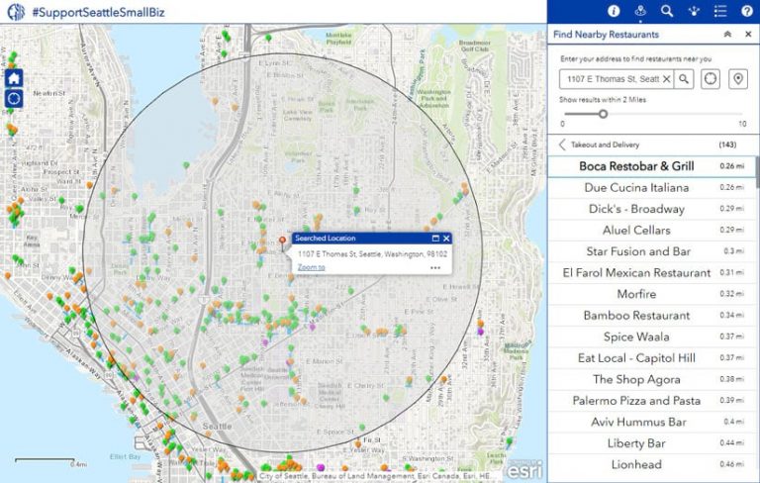This screenshot has width=760, height=483.
Task: Click the City of Seattle logo
Action: click(16, 12)
